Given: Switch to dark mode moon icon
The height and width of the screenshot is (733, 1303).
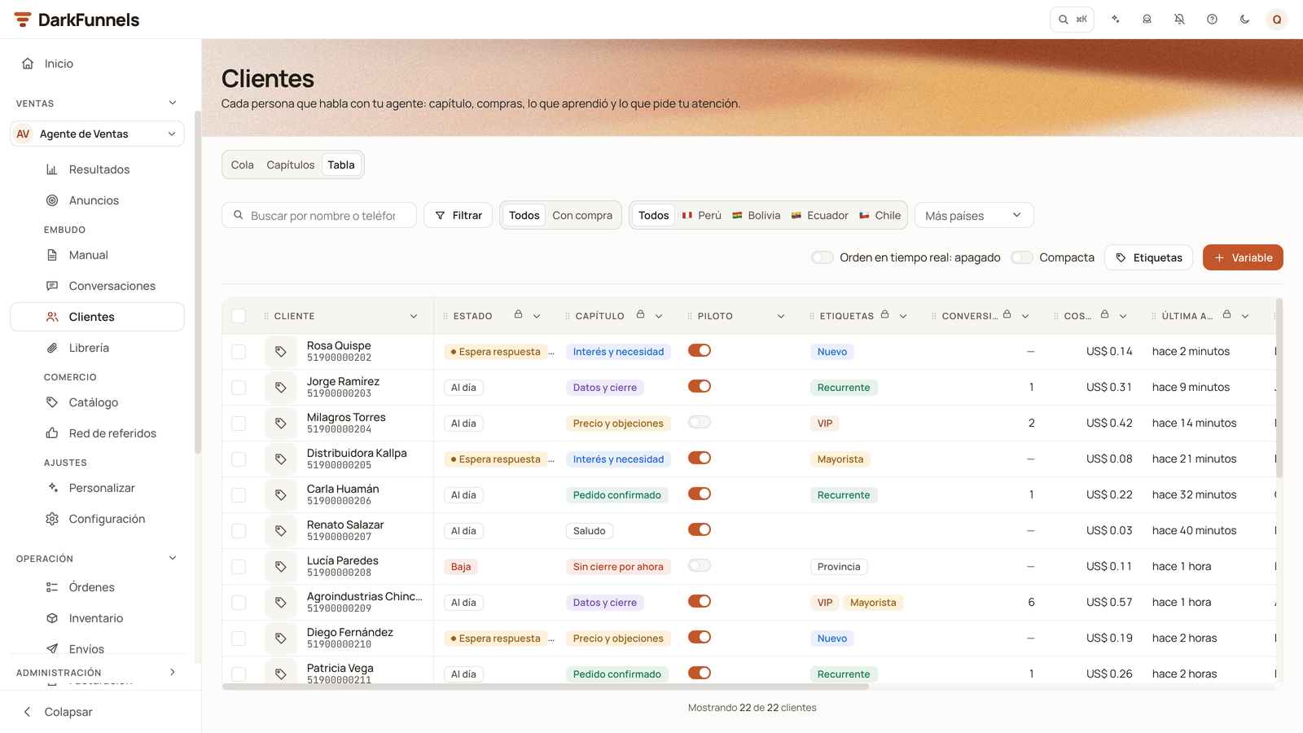Looking at the screenshot, I should tap(1244, 20).
